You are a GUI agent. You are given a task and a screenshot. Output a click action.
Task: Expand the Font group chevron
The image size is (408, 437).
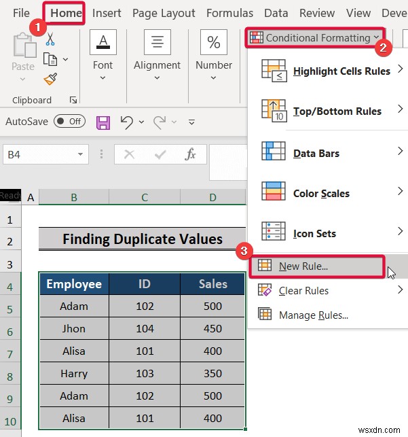(x=103, y=78)
